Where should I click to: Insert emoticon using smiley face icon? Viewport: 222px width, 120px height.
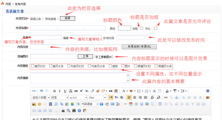tap(39, 104)
